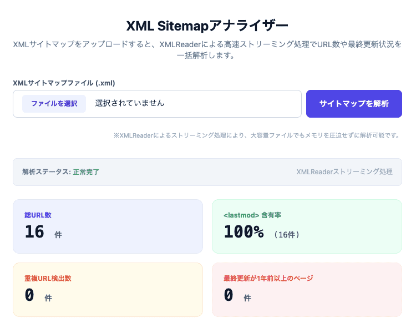Select the XML Sitemapアナライザー page heading
This screenshot has width=416, height=333.
click(x=207, y=26)
